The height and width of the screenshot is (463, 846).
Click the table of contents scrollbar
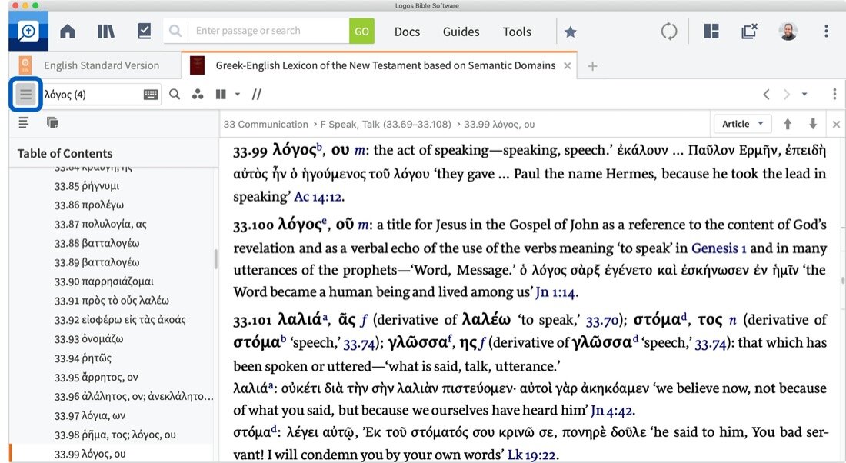coord(216,259)
